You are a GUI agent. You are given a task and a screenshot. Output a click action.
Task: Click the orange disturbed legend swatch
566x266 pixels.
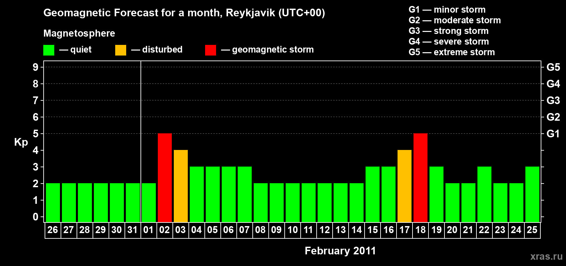coord(121,50)
